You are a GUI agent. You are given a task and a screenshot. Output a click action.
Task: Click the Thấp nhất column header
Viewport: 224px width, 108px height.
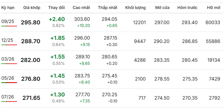pyautogui.click(x=108, y=8)
